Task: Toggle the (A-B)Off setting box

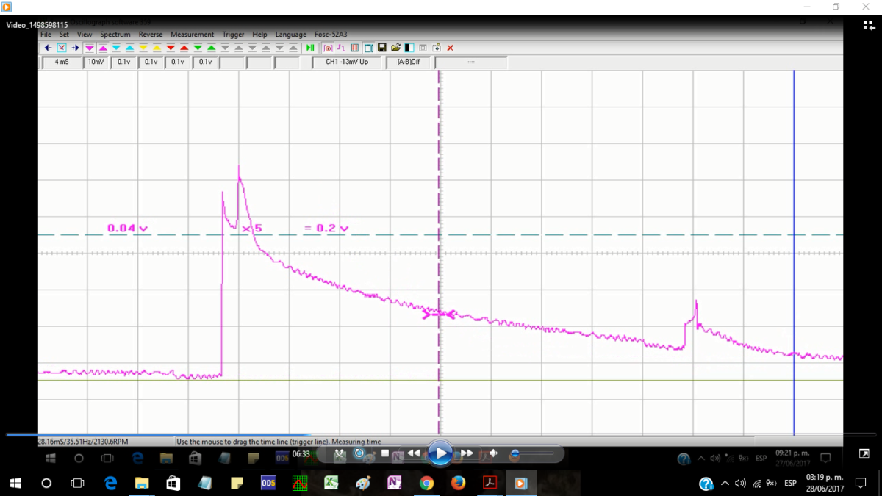Action: 408,62
